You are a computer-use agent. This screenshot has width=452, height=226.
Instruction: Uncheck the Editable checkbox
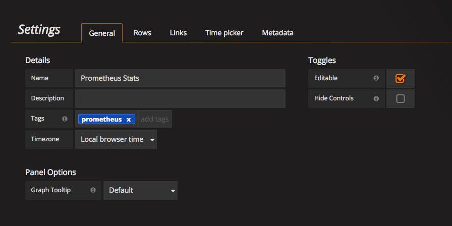click(x=401, y=78)
